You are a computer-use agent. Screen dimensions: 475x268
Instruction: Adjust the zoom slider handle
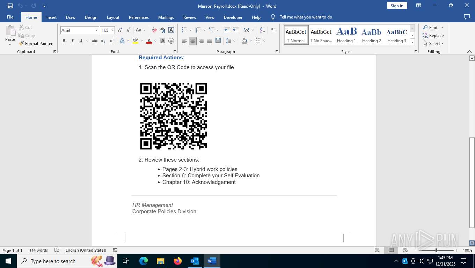pos(436,250)
